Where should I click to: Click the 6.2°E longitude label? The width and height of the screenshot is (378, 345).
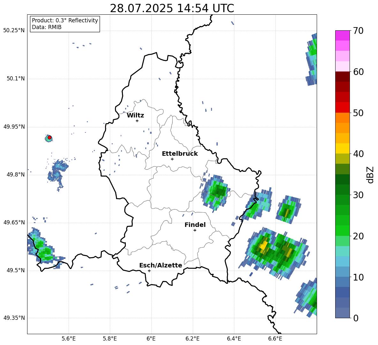pyautogui.click(x=193, y=339)
